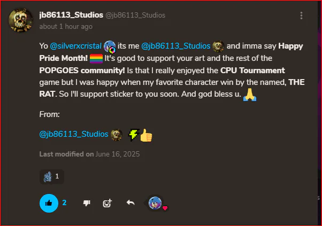Image resolution: width=322 pixels, height=226 pixels.
Task: Toggle the blue like thumbs-up button
Action: coord(49,203)
